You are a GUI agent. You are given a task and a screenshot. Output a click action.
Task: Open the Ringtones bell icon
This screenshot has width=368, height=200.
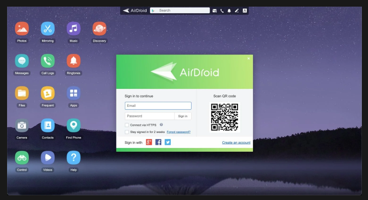click(73, 61)
